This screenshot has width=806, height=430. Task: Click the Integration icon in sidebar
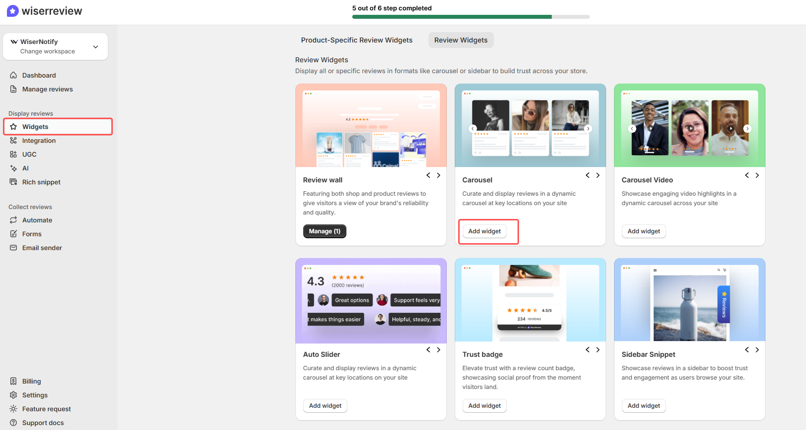tap(13, 140)
